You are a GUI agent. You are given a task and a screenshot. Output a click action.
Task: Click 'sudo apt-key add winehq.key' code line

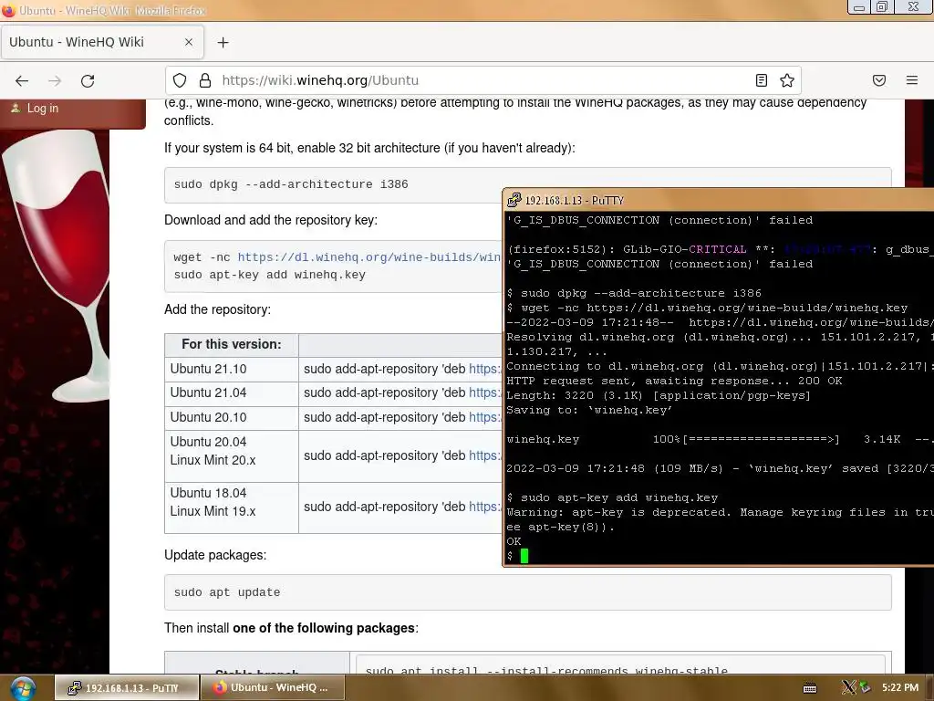point(269,275)
